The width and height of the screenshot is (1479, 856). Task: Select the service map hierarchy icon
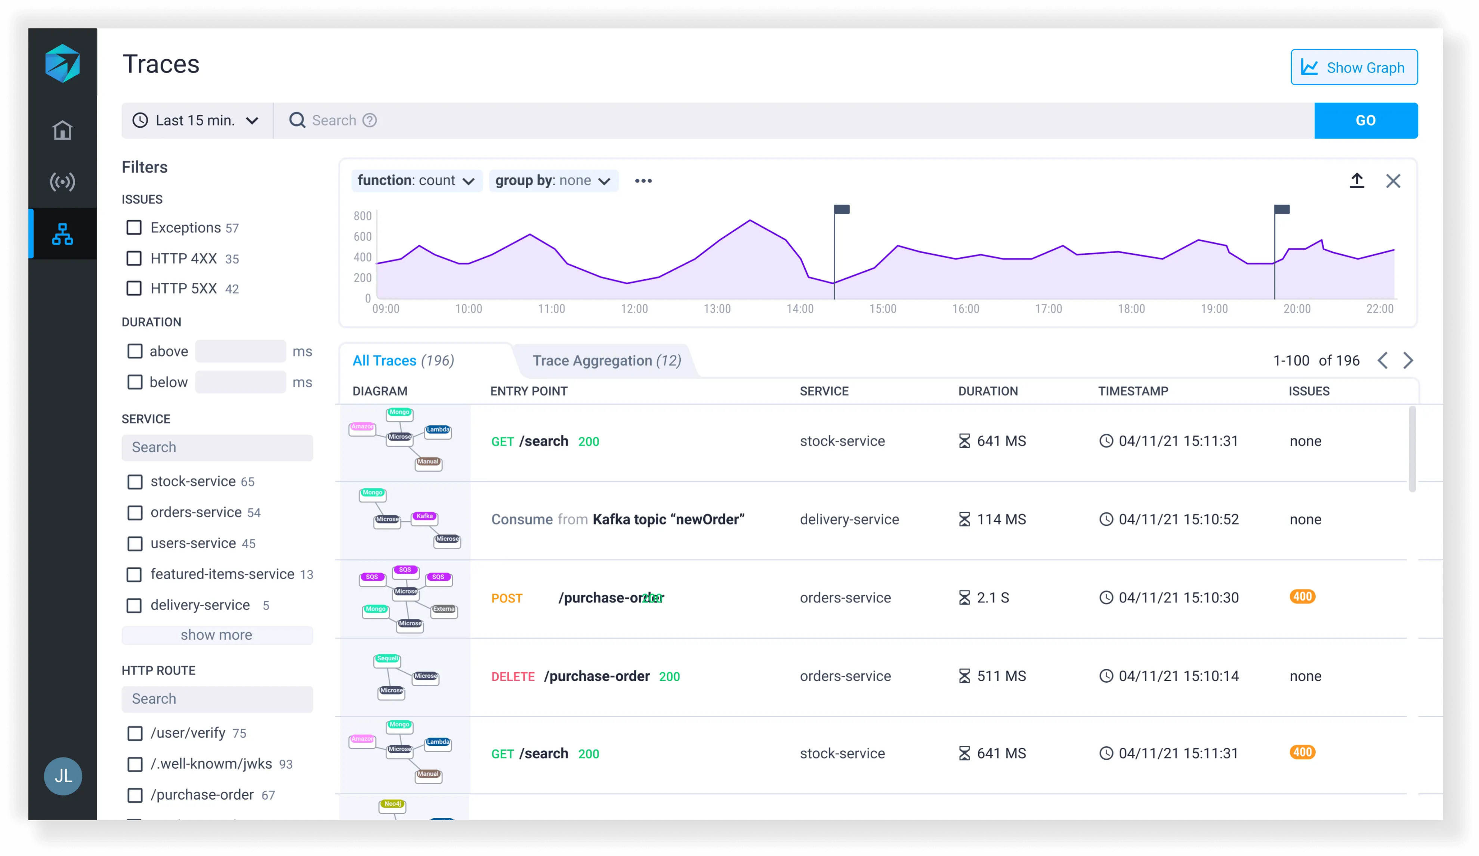62,233
